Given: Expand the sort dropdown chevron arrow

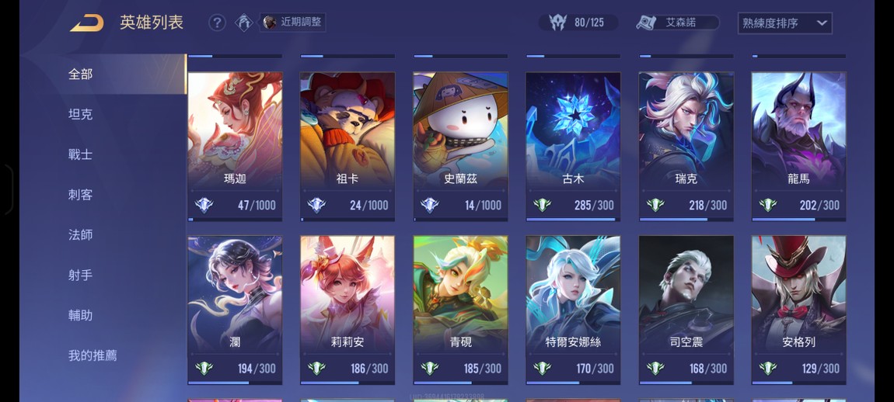Looking at the screenshot, I should 821,23.
